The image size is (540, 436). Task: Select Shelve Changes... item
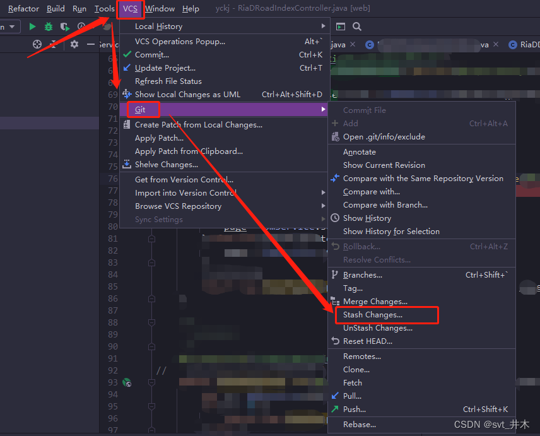click(x=225, y=165)
